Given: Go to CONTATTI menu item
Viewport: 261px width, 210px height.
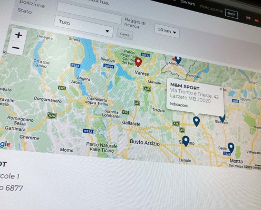Looking at the screenshot, I should (x=188, y=3).
